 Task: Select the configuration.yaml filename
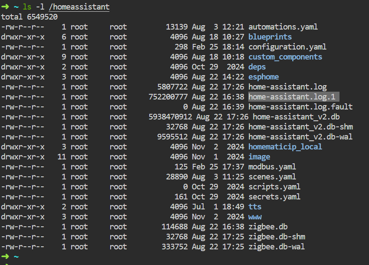[x=287, y=47]
